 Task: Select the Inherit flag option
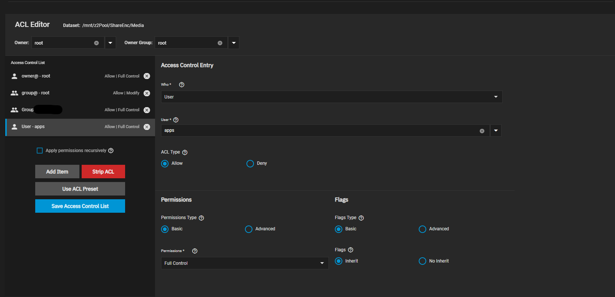339,261
